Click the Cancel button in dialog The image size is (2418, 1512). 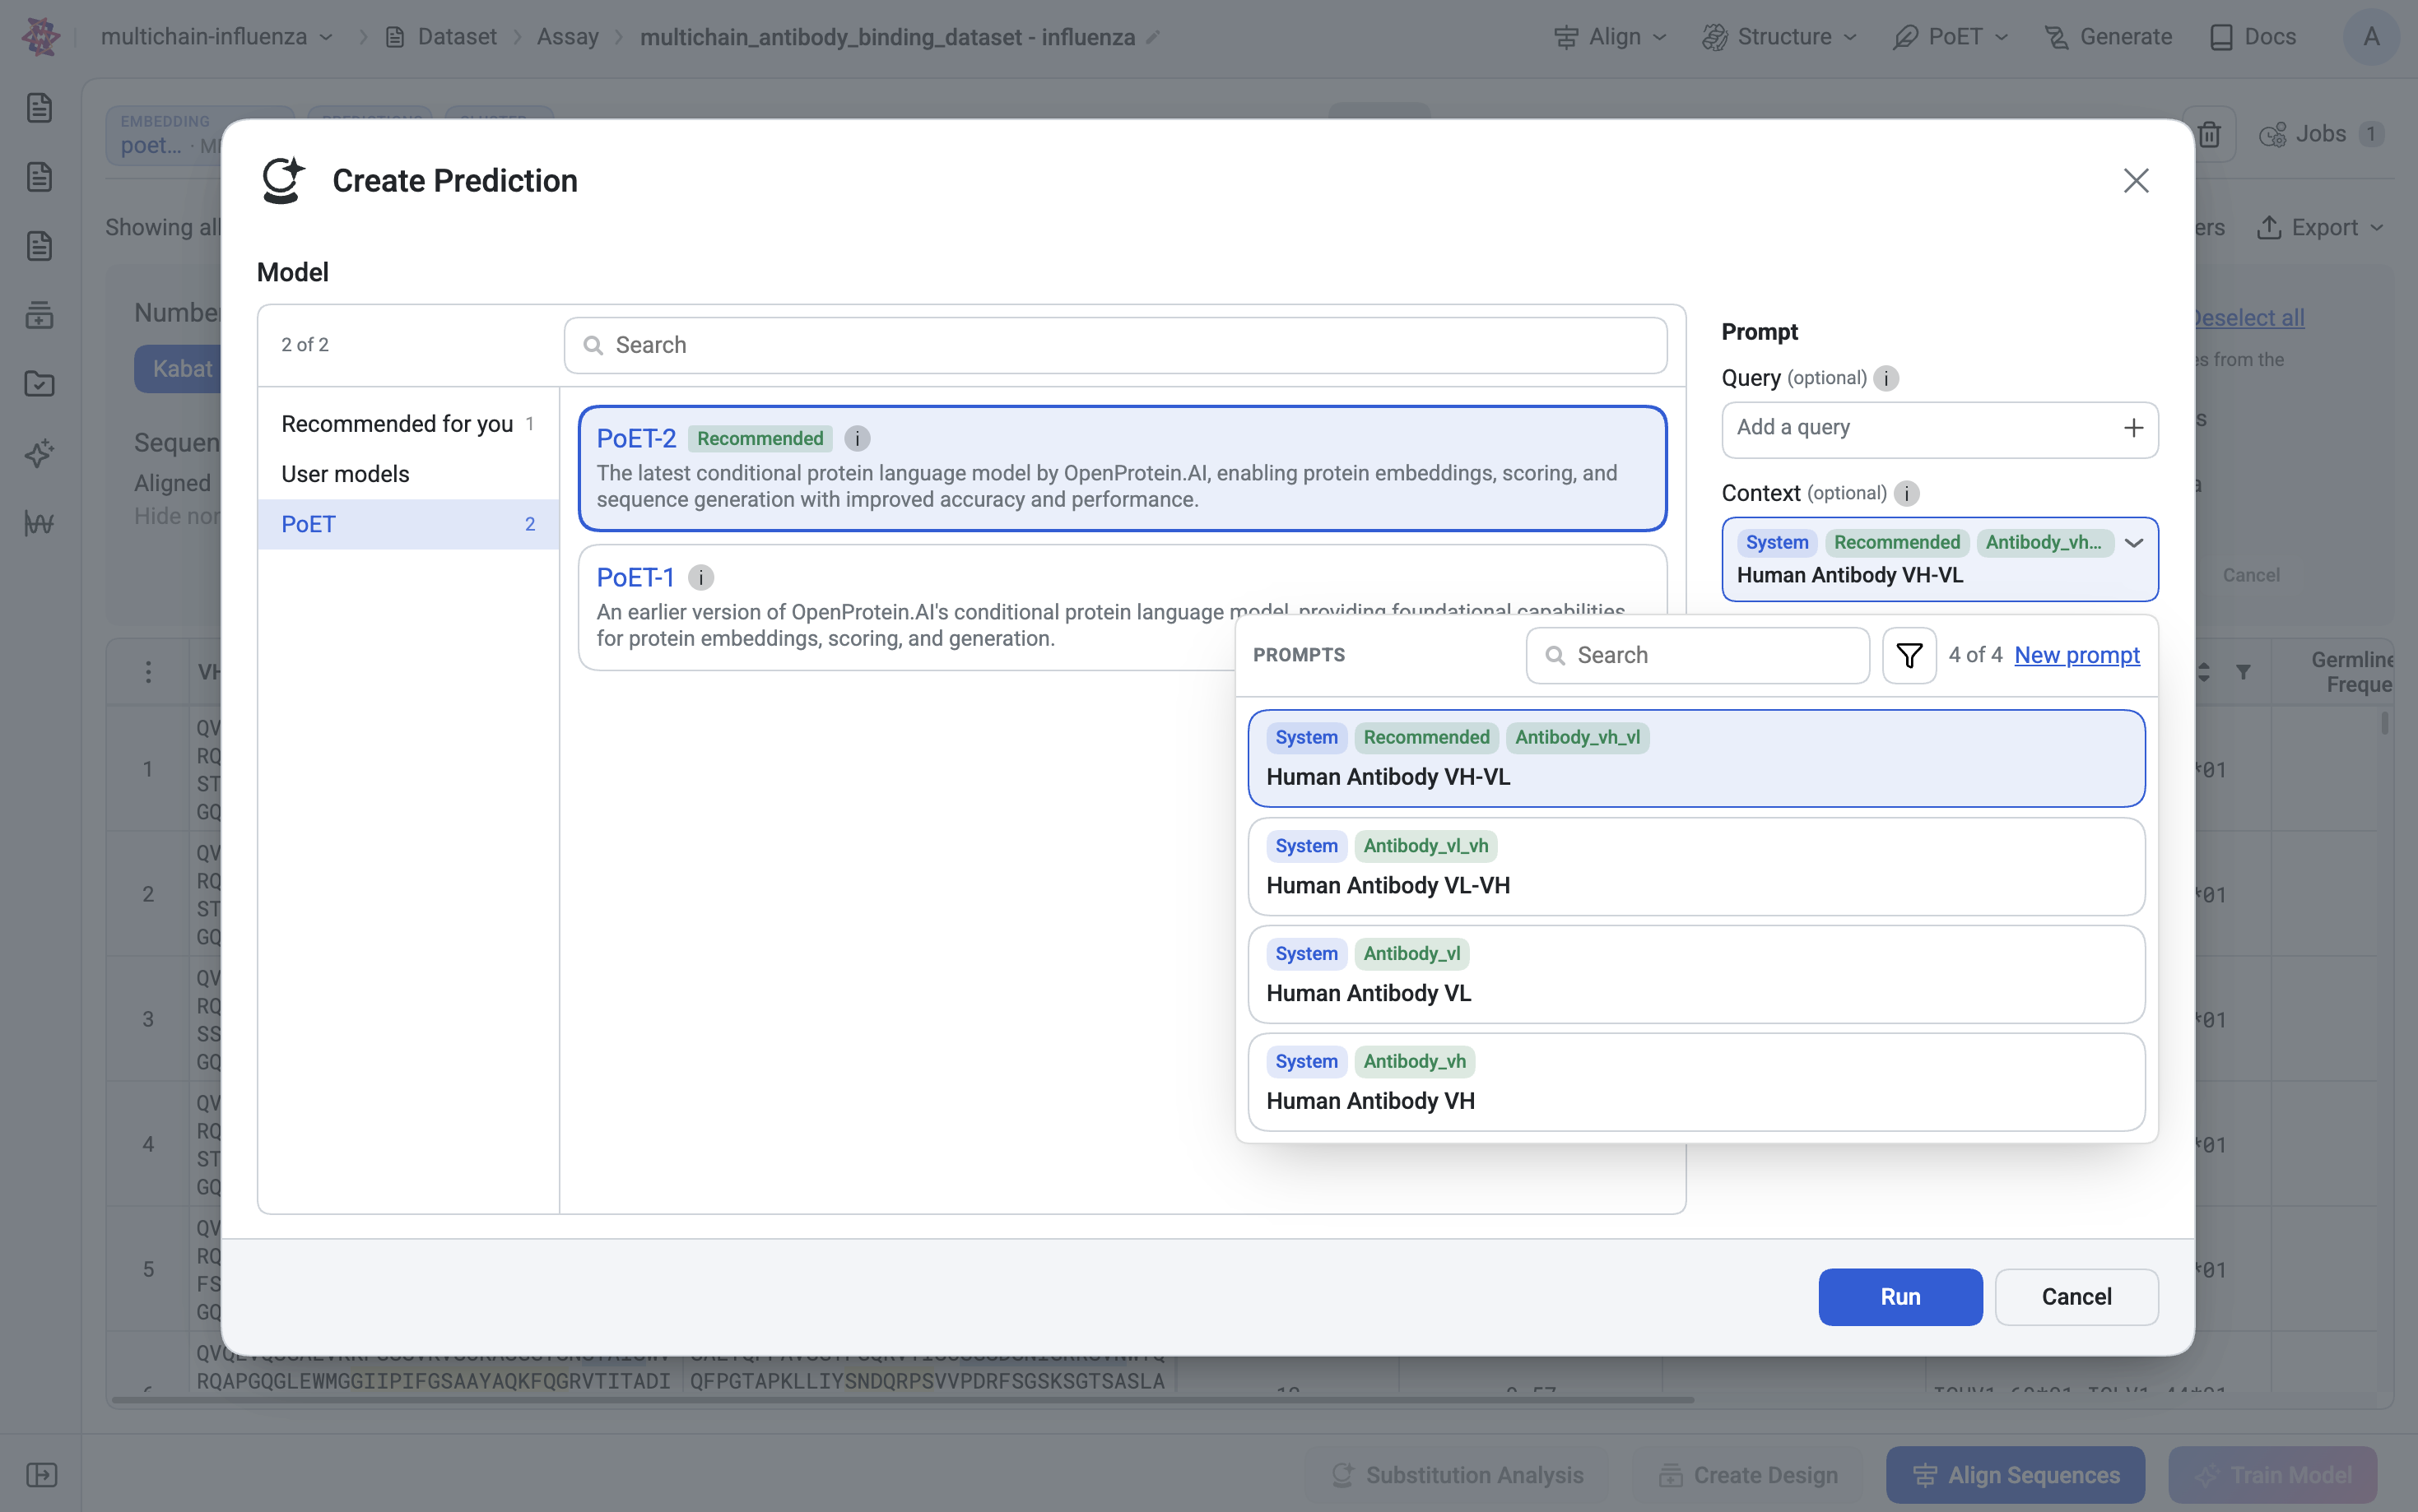pyautogui.click(x=2076, y=1297)
